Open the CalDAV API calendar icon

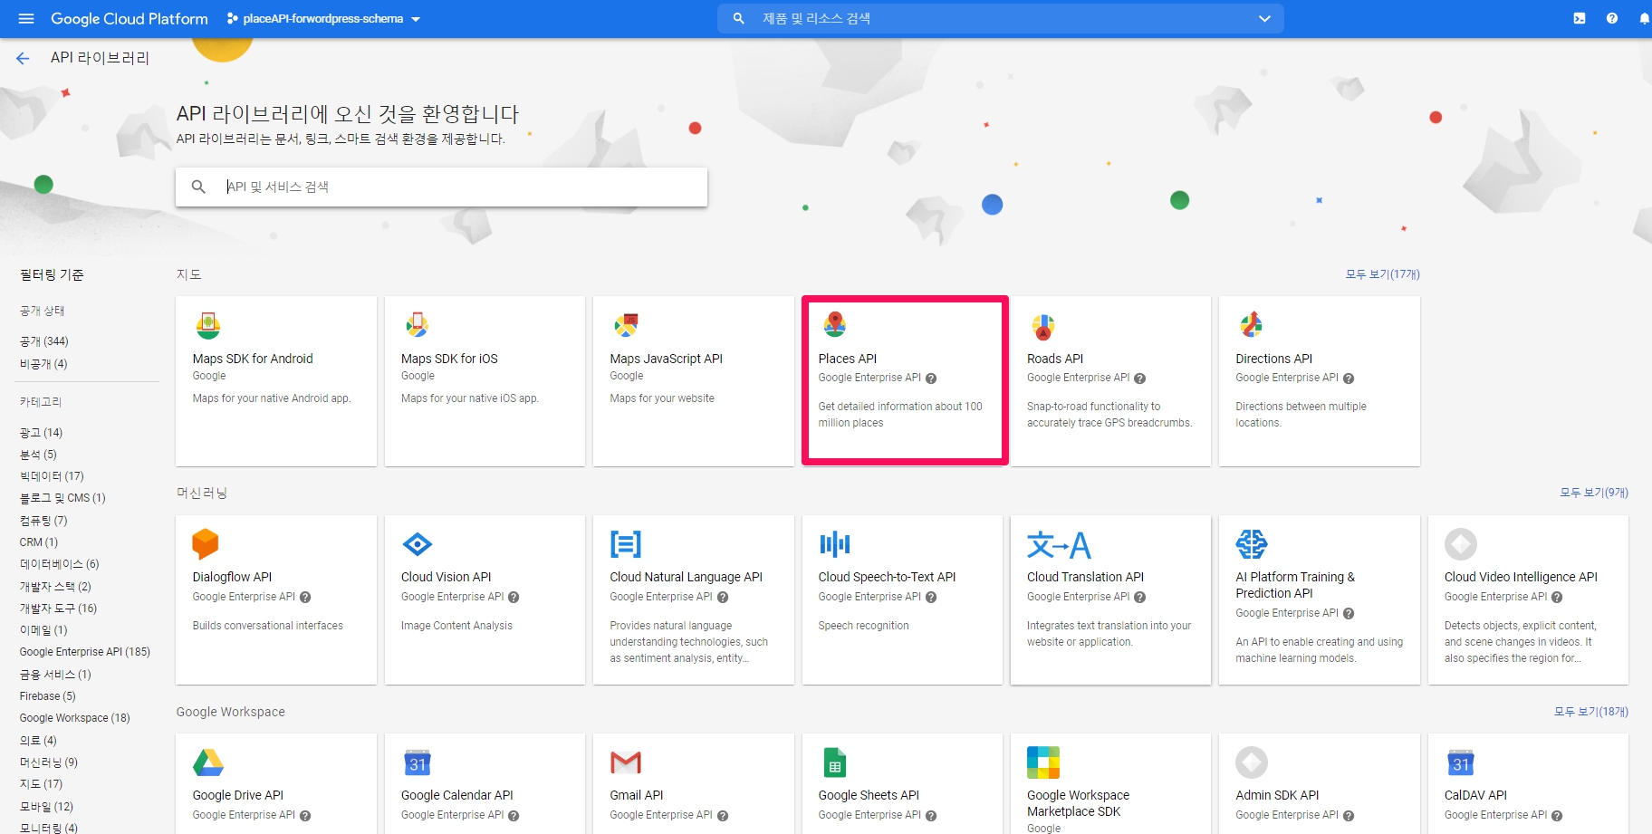click(x=1460, y=762)
